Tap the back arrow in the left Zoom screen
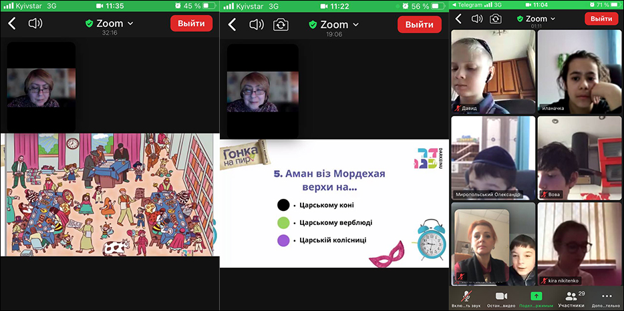 coord(11,24)
